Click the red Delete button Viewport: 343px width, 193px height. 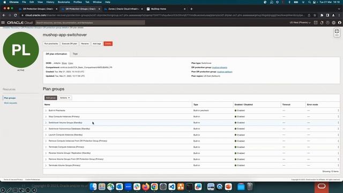108,44
